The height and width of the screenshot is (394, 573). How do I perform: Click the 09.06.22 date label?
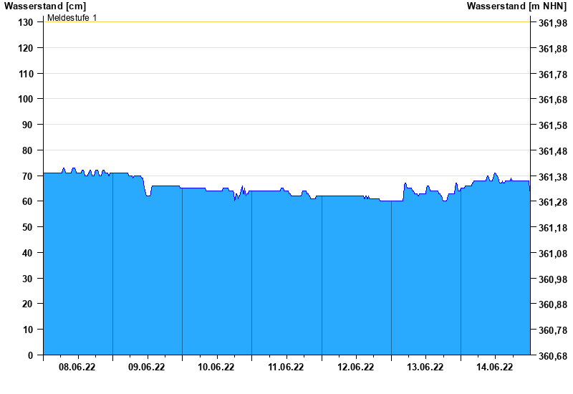pyautogui.click(x=147, y=367)
